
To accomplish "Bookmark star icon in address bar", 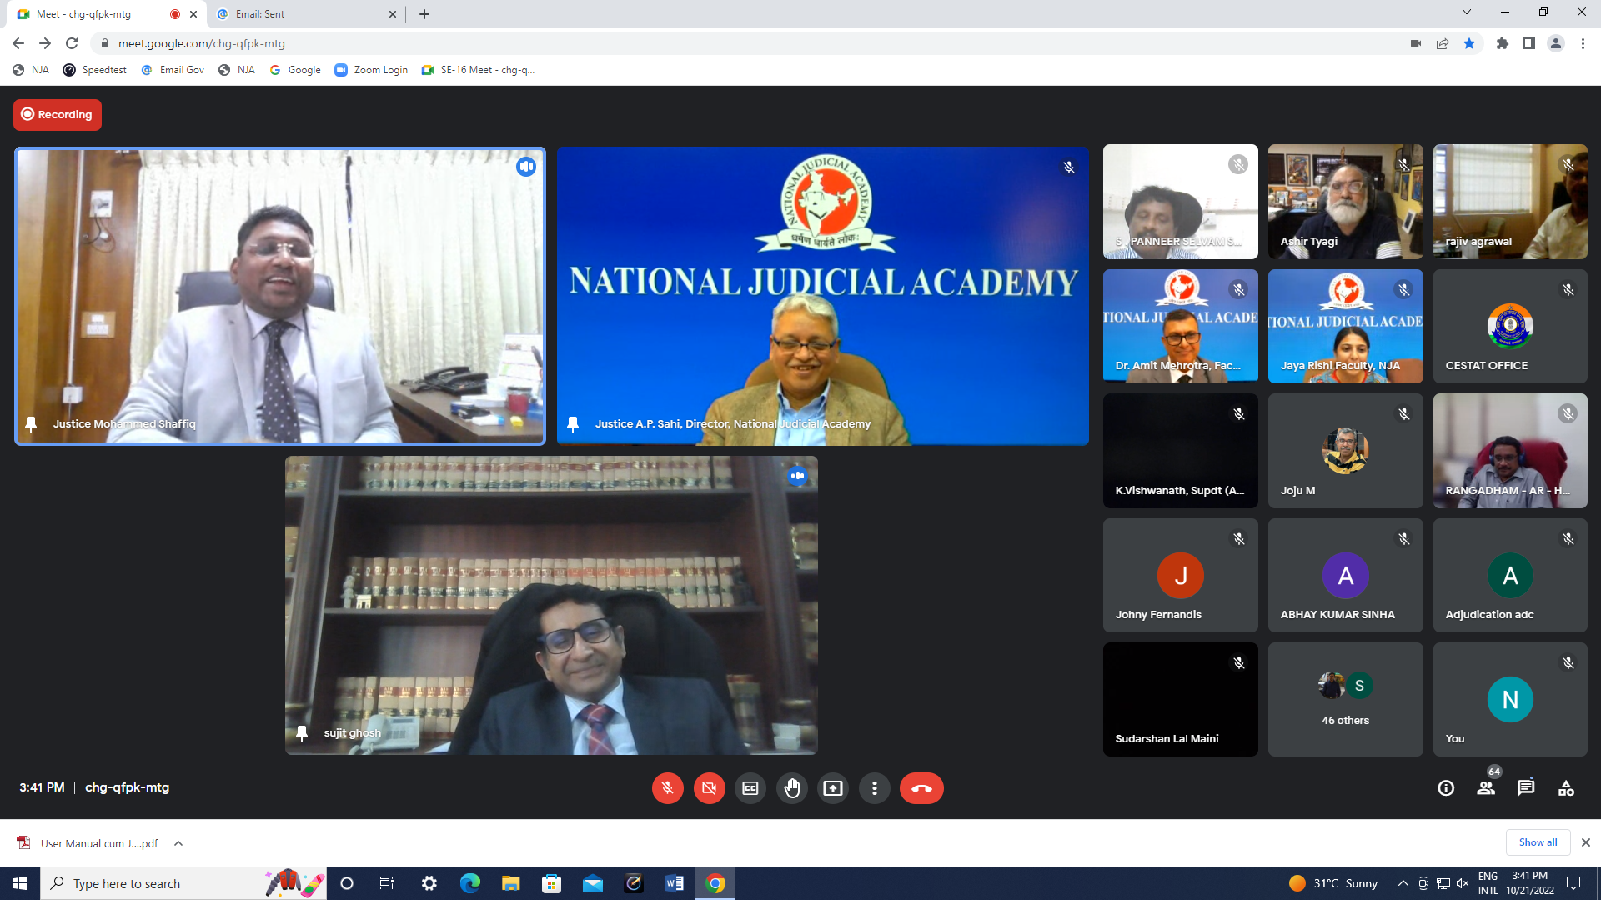I will pos(1469,43).
